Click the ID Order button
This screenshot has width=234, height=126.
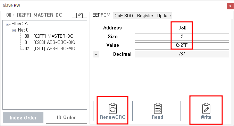coord(66,118)
